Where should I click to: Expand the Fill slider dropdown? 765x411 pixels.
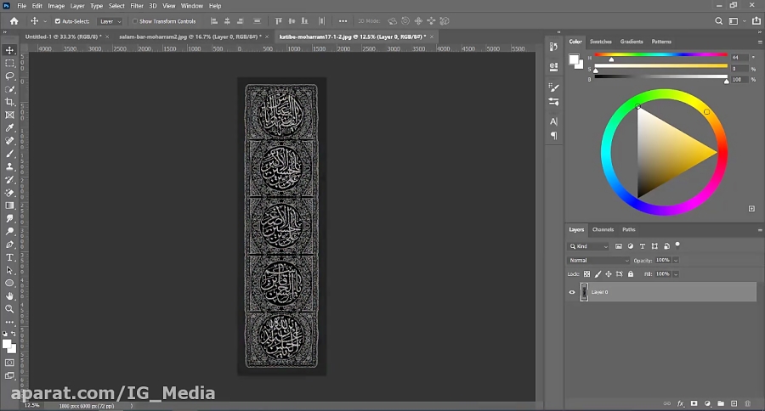tap(676, 274)
